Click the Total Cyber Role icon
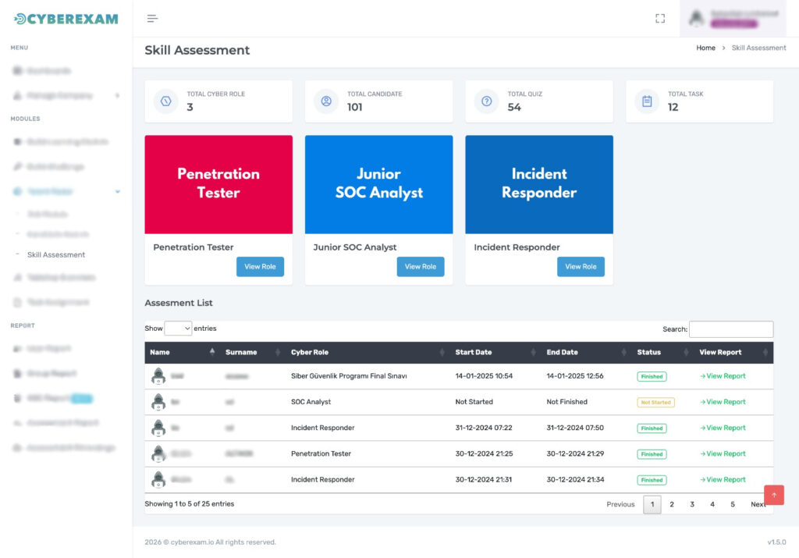Image resolution: width=799 pixels, height=558 pixels. pyautogui.click(x=165, y=101)
